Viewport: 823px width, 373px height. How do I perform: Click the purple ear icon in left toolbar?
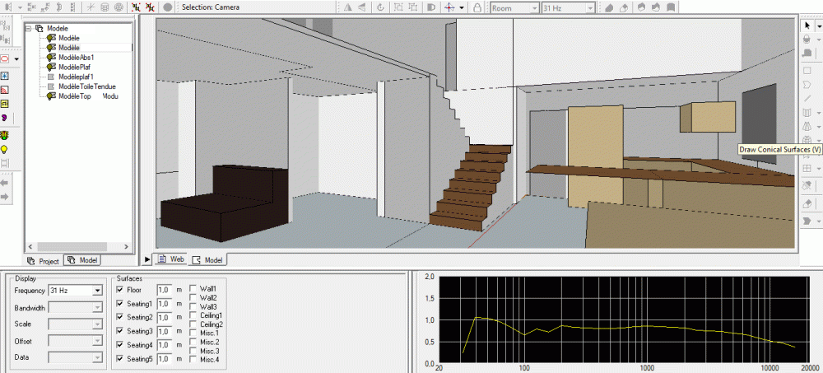pos(5,117)
